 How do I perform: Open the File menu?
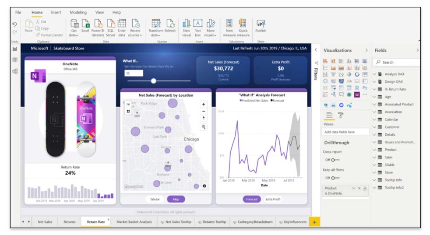click(18, 12)
